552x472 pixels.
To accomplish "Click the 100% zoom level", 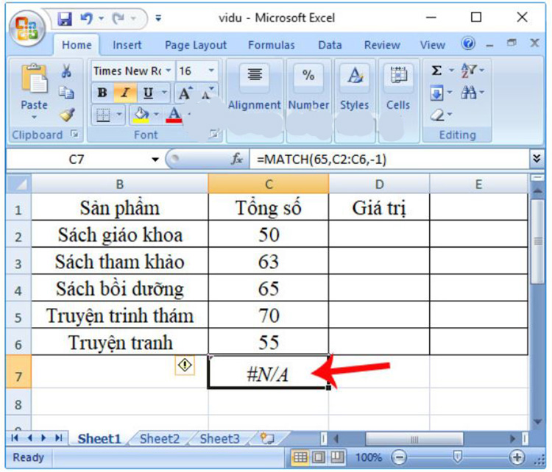I will (x=368, y=457).
